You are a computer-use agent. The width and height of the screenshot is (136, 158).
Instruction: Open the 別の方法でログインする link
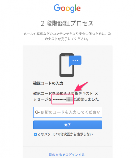click(67, 155)
